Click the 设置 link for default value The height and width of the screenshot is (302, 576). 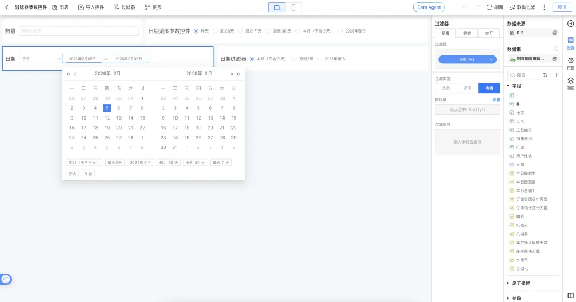point(496,100)
